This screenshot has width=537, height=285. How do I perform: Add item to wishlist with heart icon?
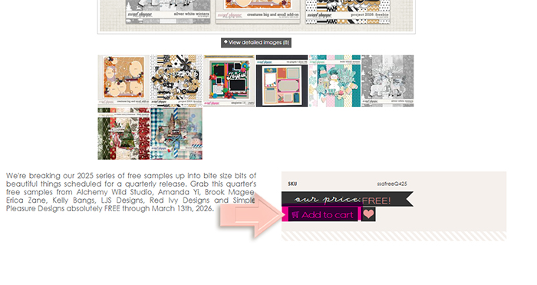click(368, 214)
